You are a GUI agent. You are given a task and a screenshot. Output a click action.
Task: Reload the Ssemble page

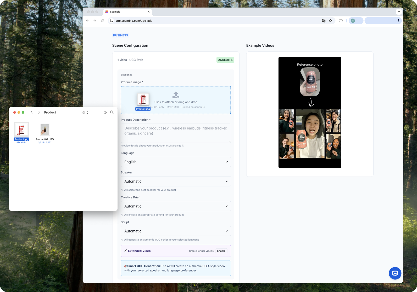pos(102,21)
